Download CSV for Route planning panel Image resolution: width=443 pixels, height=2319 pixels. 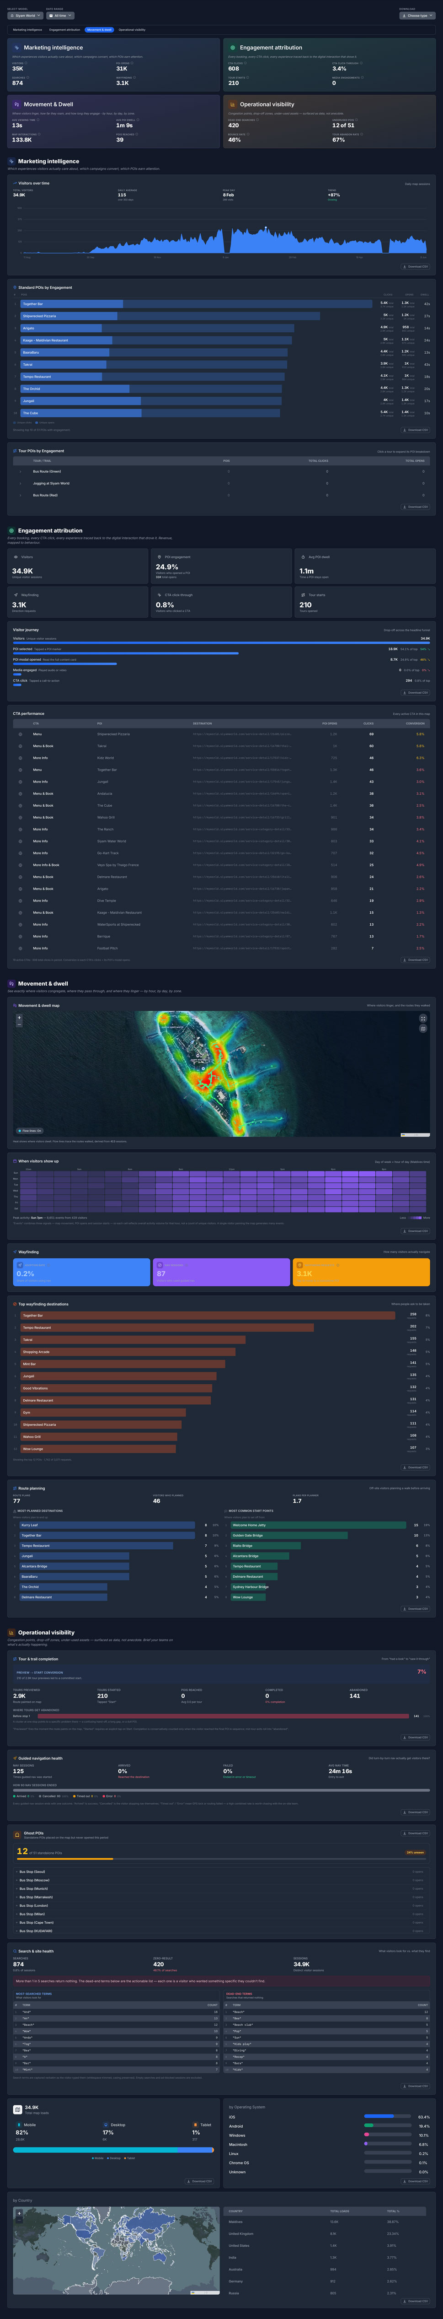coord(415,1609)
